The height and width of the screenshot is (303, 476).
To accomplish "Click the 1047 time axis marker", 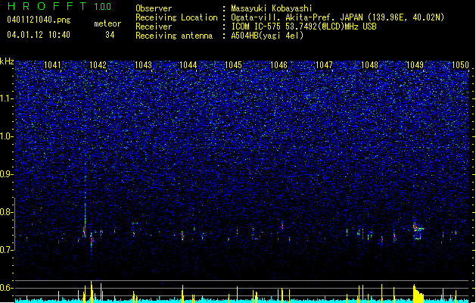I will click(324, 65).
